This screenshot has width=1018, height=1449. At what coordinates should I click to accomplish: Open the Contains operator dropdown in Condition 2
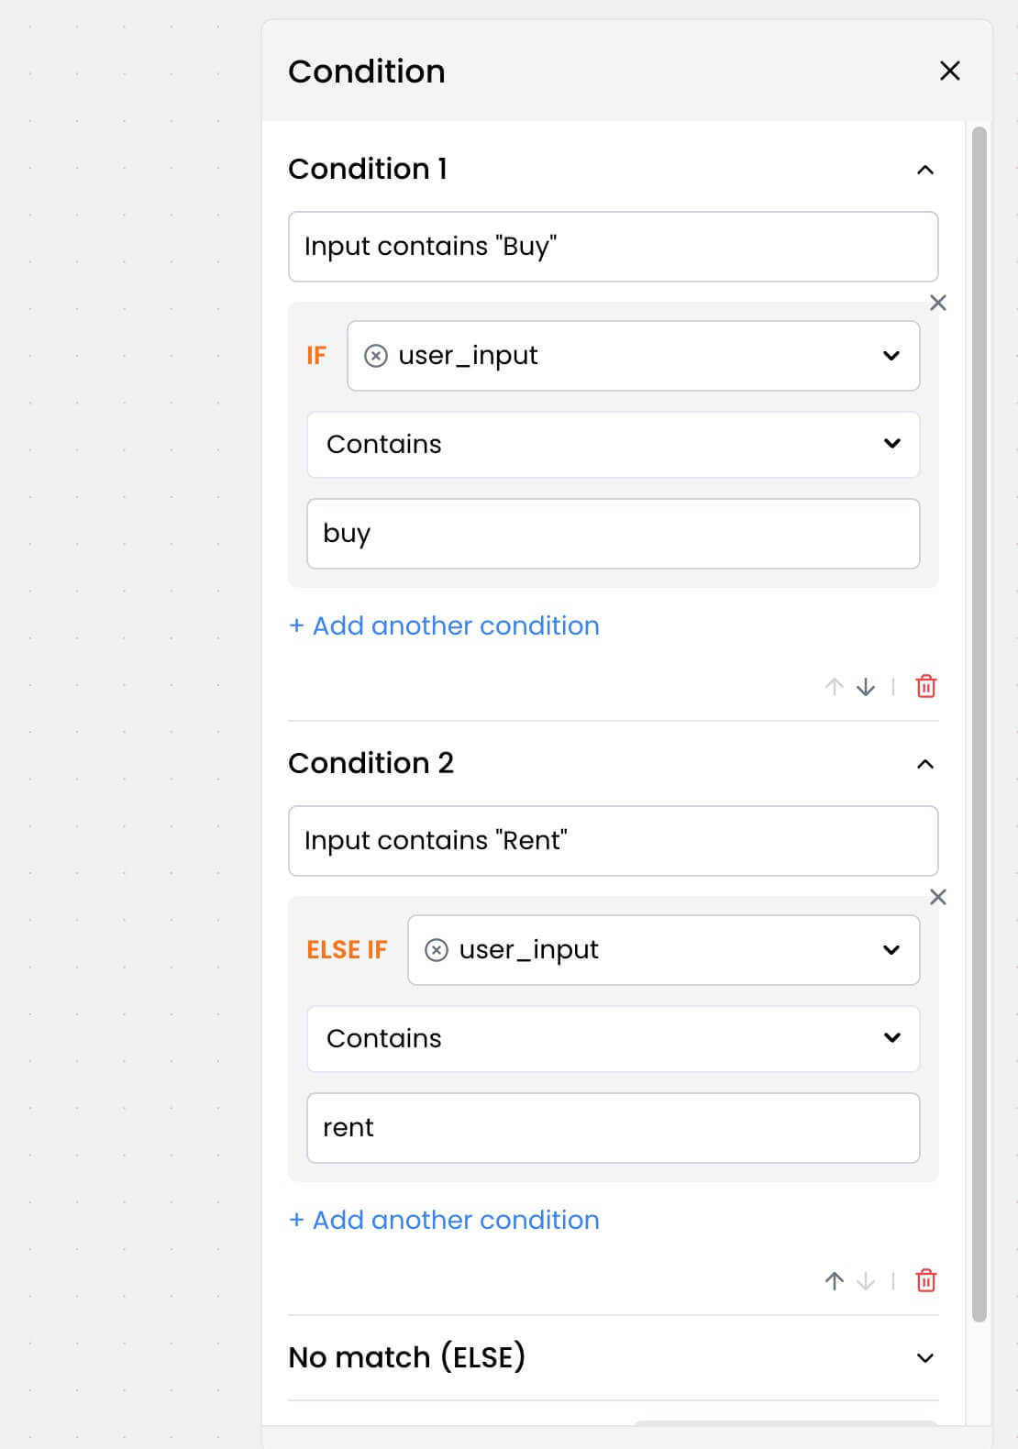613,1039
